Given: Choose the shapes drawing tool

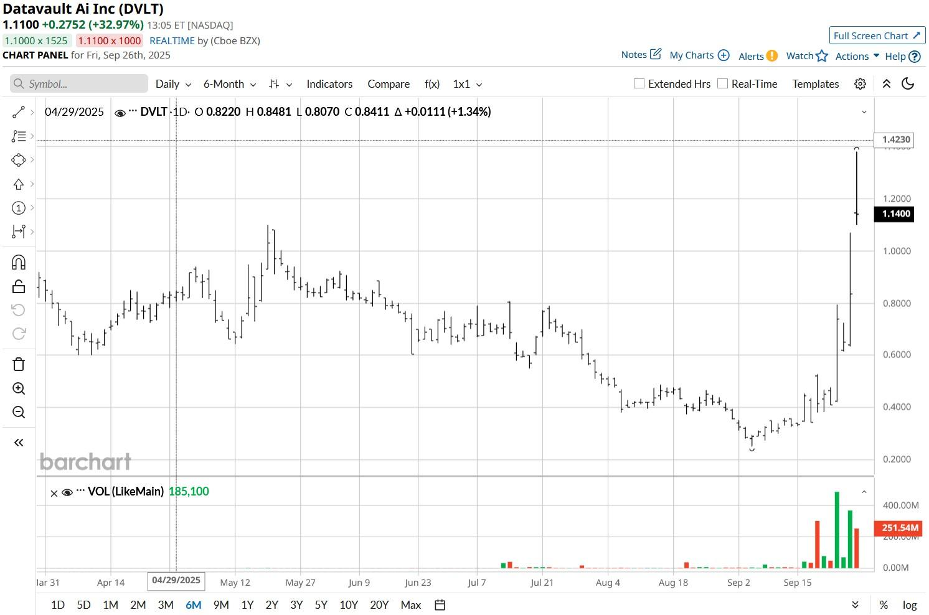Looking at the screenshot, I should click(x=19, y=160).
